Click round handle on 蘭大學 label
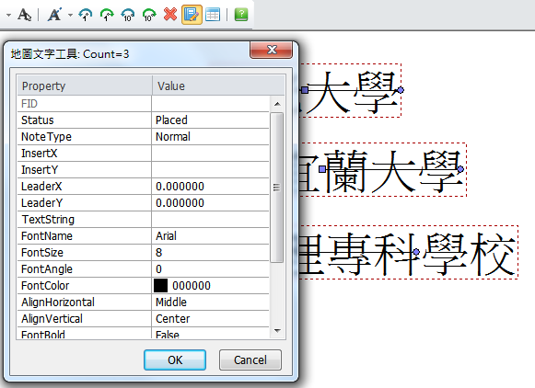Viewport: 535px width, 388px height. (460, 169)
